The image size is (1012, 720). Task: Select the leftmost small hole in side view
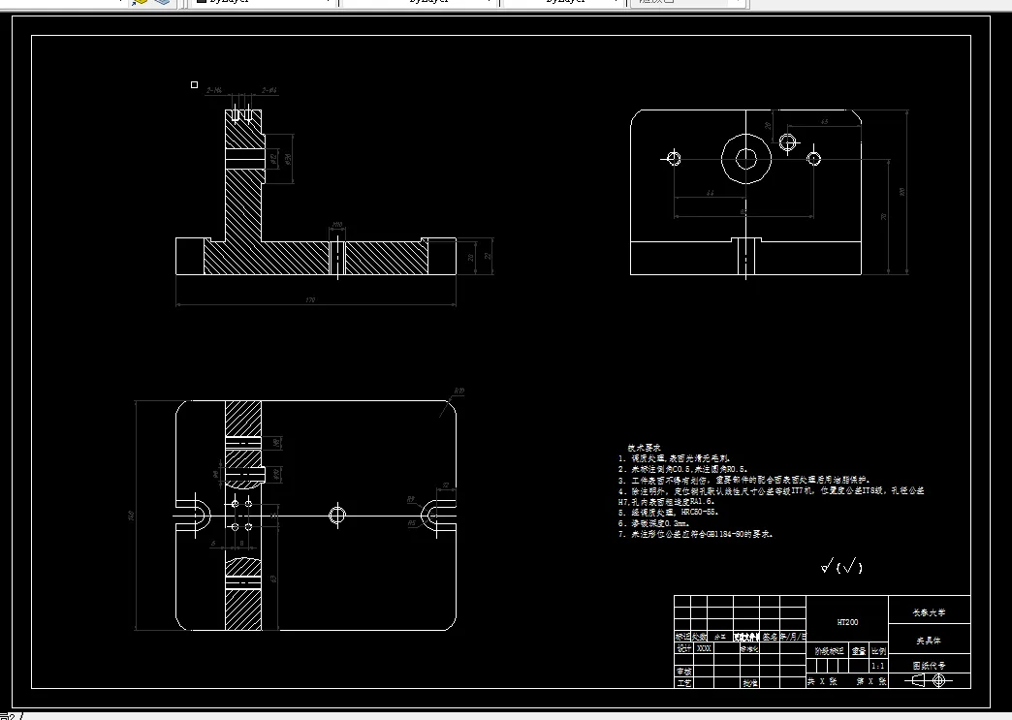673,158
